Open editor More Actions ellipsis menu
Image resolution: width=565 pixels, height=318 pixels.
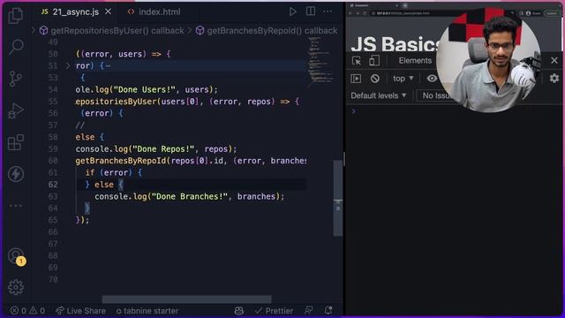328,11
